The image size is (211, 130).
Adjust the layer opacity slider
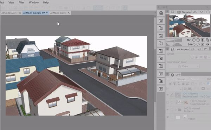(198, 79)
